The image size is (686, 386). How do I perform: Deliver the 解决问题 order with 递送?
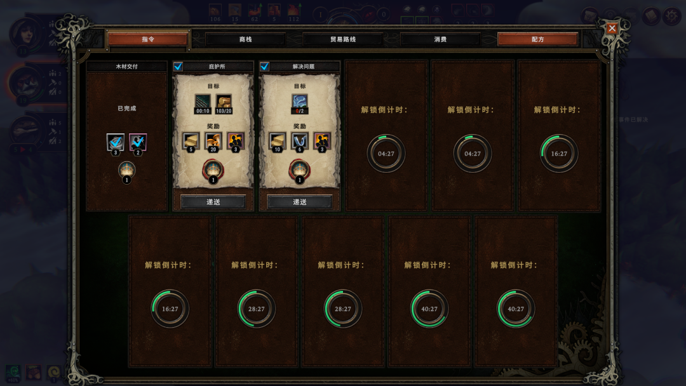point(300,202)
